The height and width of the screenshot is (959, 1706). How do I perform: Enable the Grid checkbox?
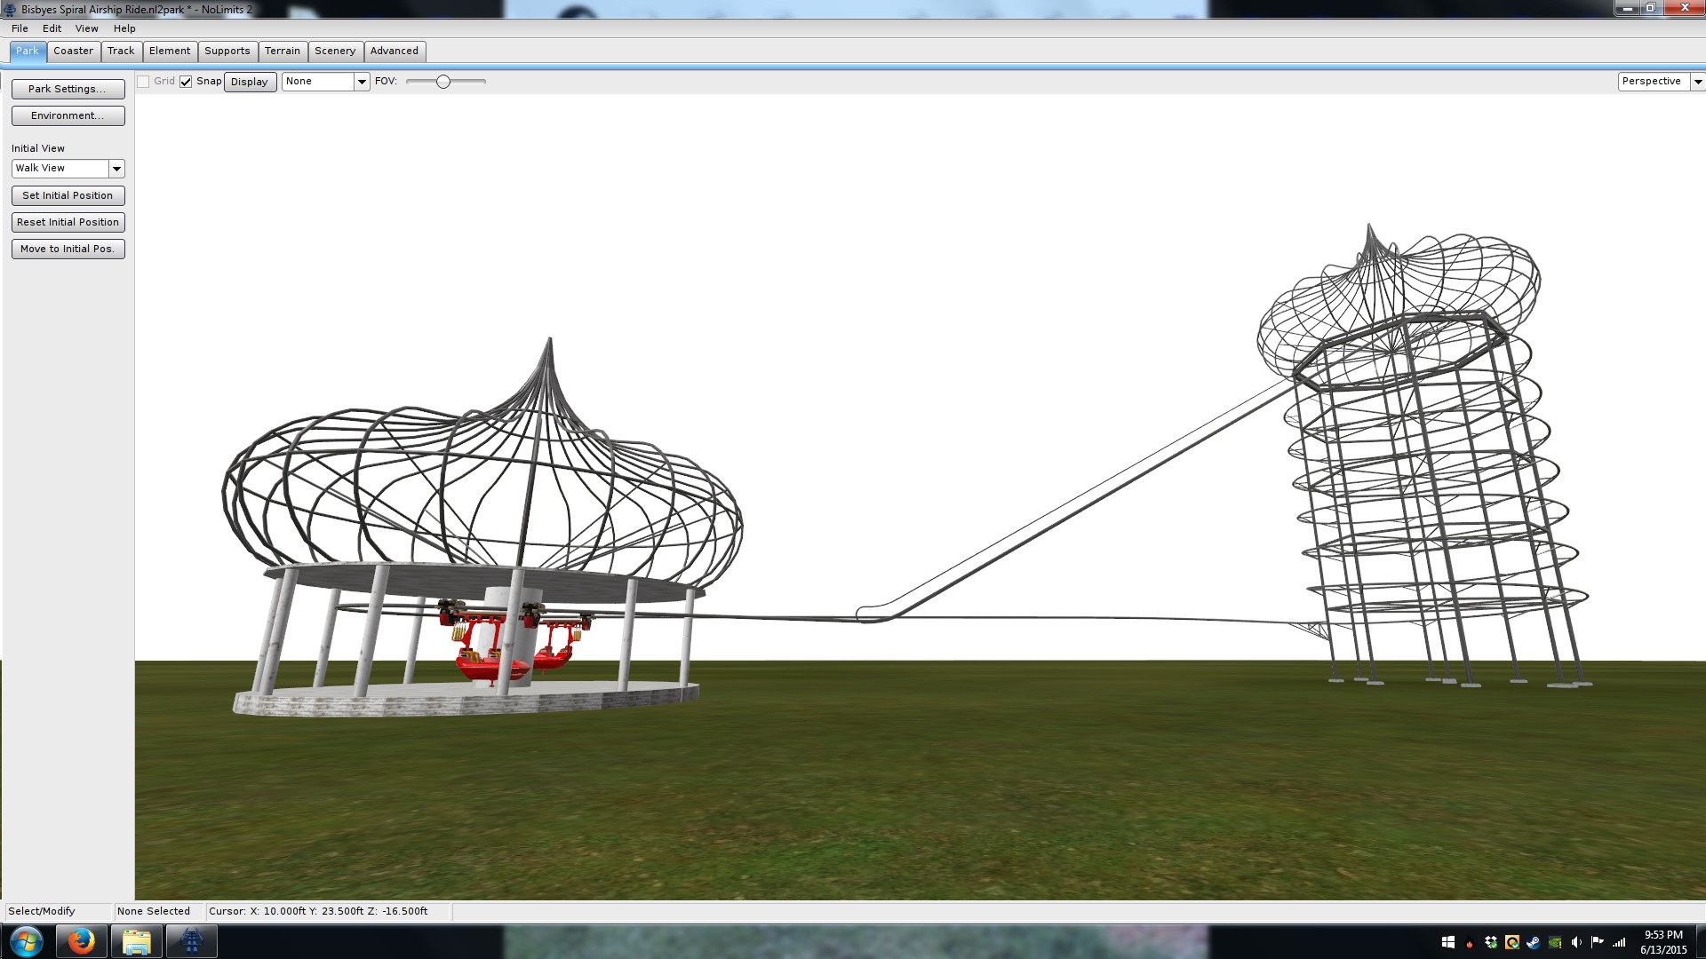click(143, 82)
